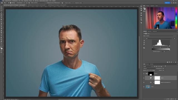Click blue Share button
The height and width of the screenshot is (100, 178).
point(167,3)
